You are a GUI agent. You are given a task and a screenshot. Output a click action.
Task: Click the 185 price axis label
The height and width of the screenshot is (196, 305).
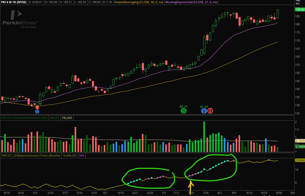[297, 16]
